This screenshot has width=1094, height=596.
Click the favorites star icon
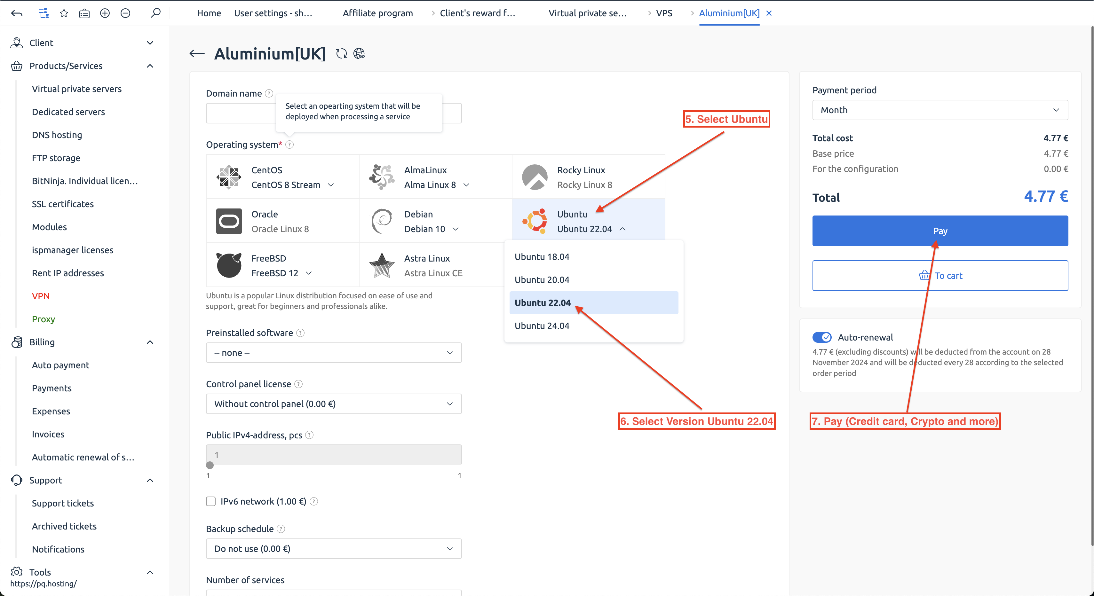pyautogui.click(x=64, y=13)
